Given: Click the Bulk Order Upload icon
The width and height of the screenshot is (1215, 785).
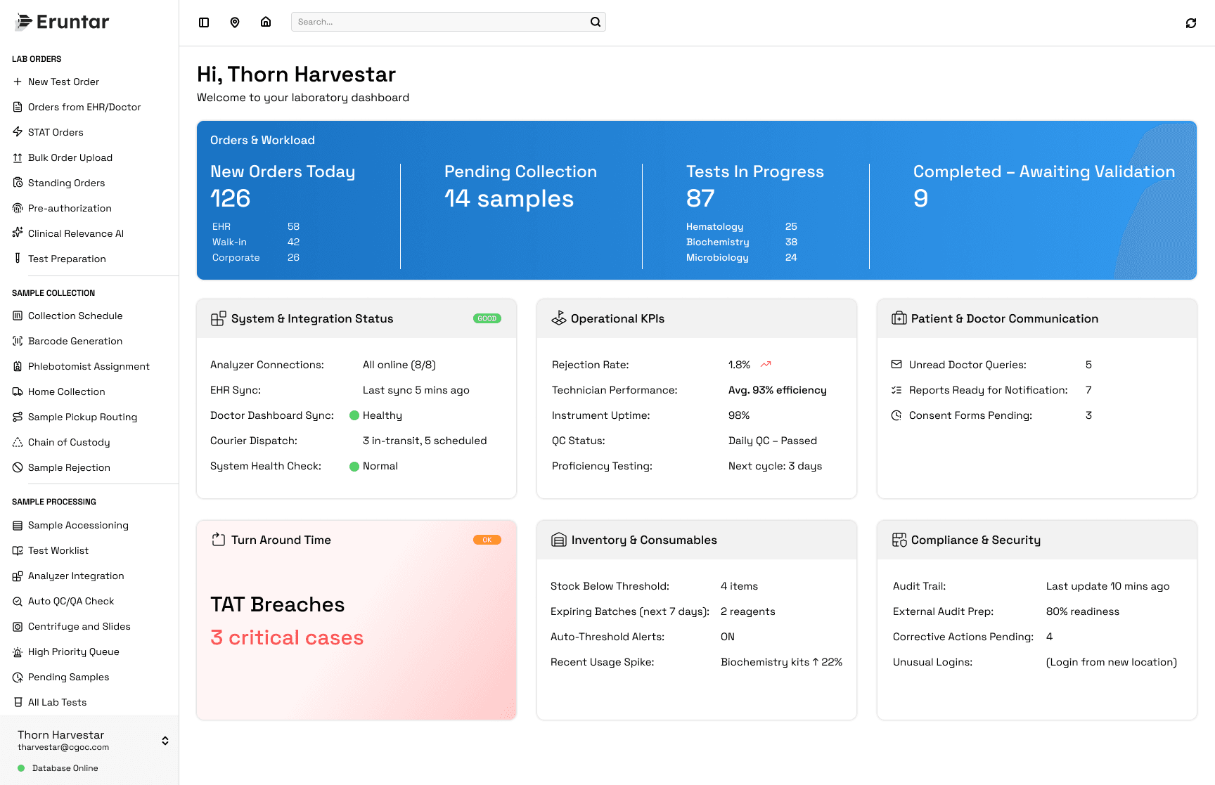Looking at the screenshot, I should coord(18,157).
